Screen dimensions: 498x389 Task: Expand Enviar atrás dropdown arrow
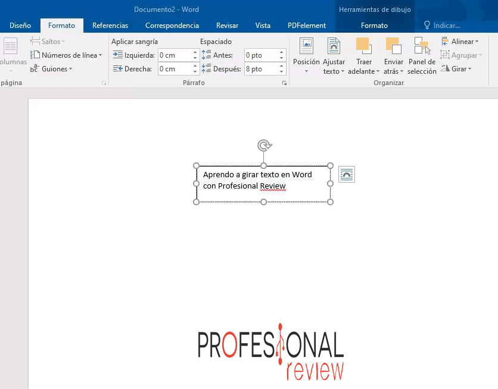401,71
